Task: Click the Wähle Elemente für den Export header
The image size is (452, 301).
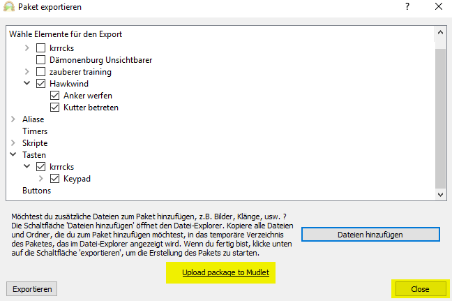Action: [66, 34]
